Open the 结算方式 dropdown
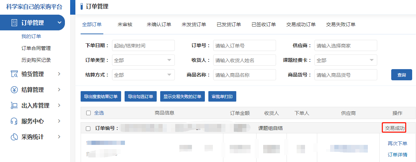 coord(143,75)
